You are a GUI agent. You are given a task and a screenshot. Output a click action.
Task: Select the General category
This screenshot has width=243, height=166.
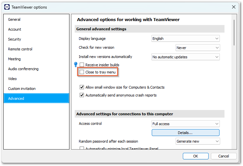[36, 19]
